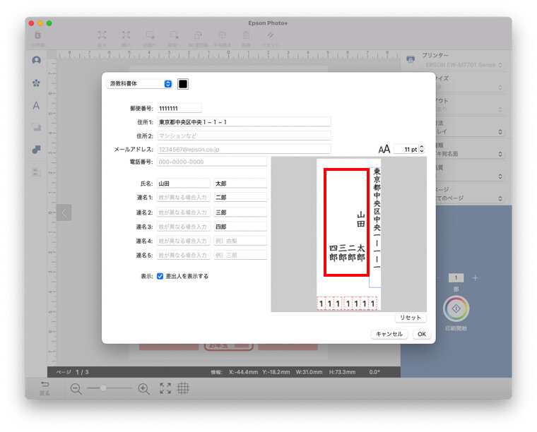
Task: Open the paper size dropdown
Action: tap(470, 88)
